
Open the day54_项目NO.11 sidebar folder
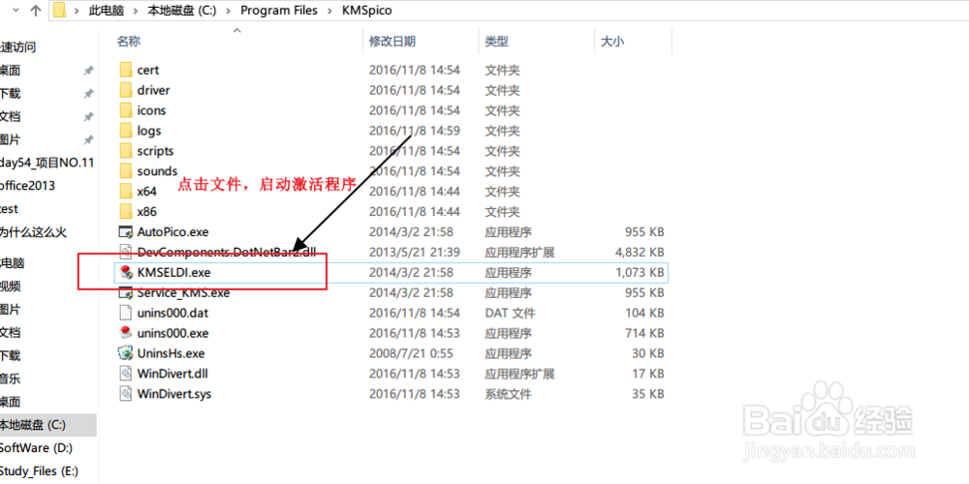[47, 163]
